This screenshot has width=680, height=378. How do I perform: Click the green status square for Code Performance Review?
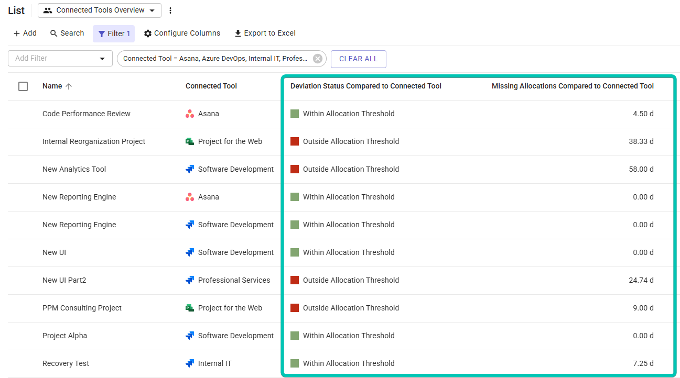[x=295, y=114]
